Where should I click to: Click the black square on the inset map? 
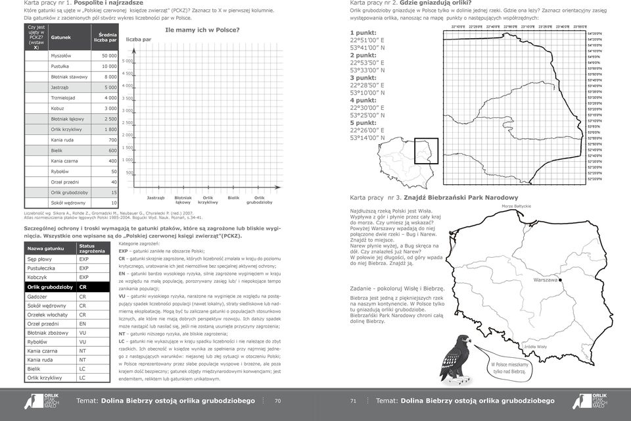click(426, 151)
